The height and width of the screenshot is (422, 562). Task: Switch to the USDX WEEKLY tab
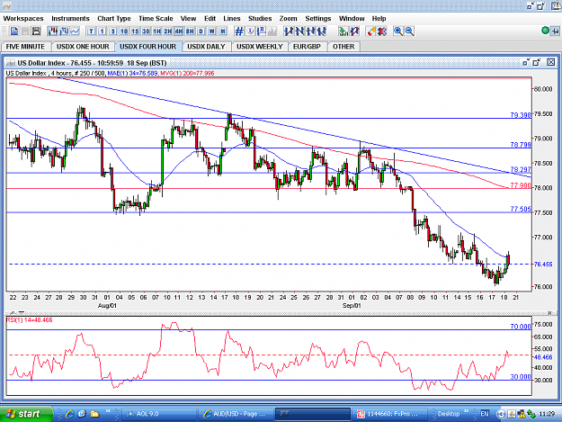pyautogui.click(x=260, y=47)
